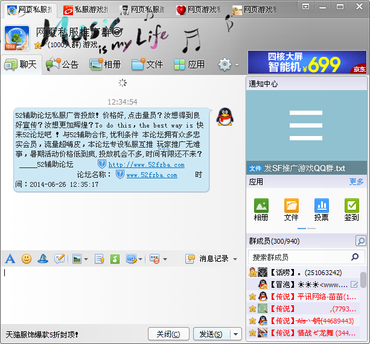This screenshot has width=370, height=344.
Task: Click the 更多 link in 应用 panel
Action: (356, 182)
